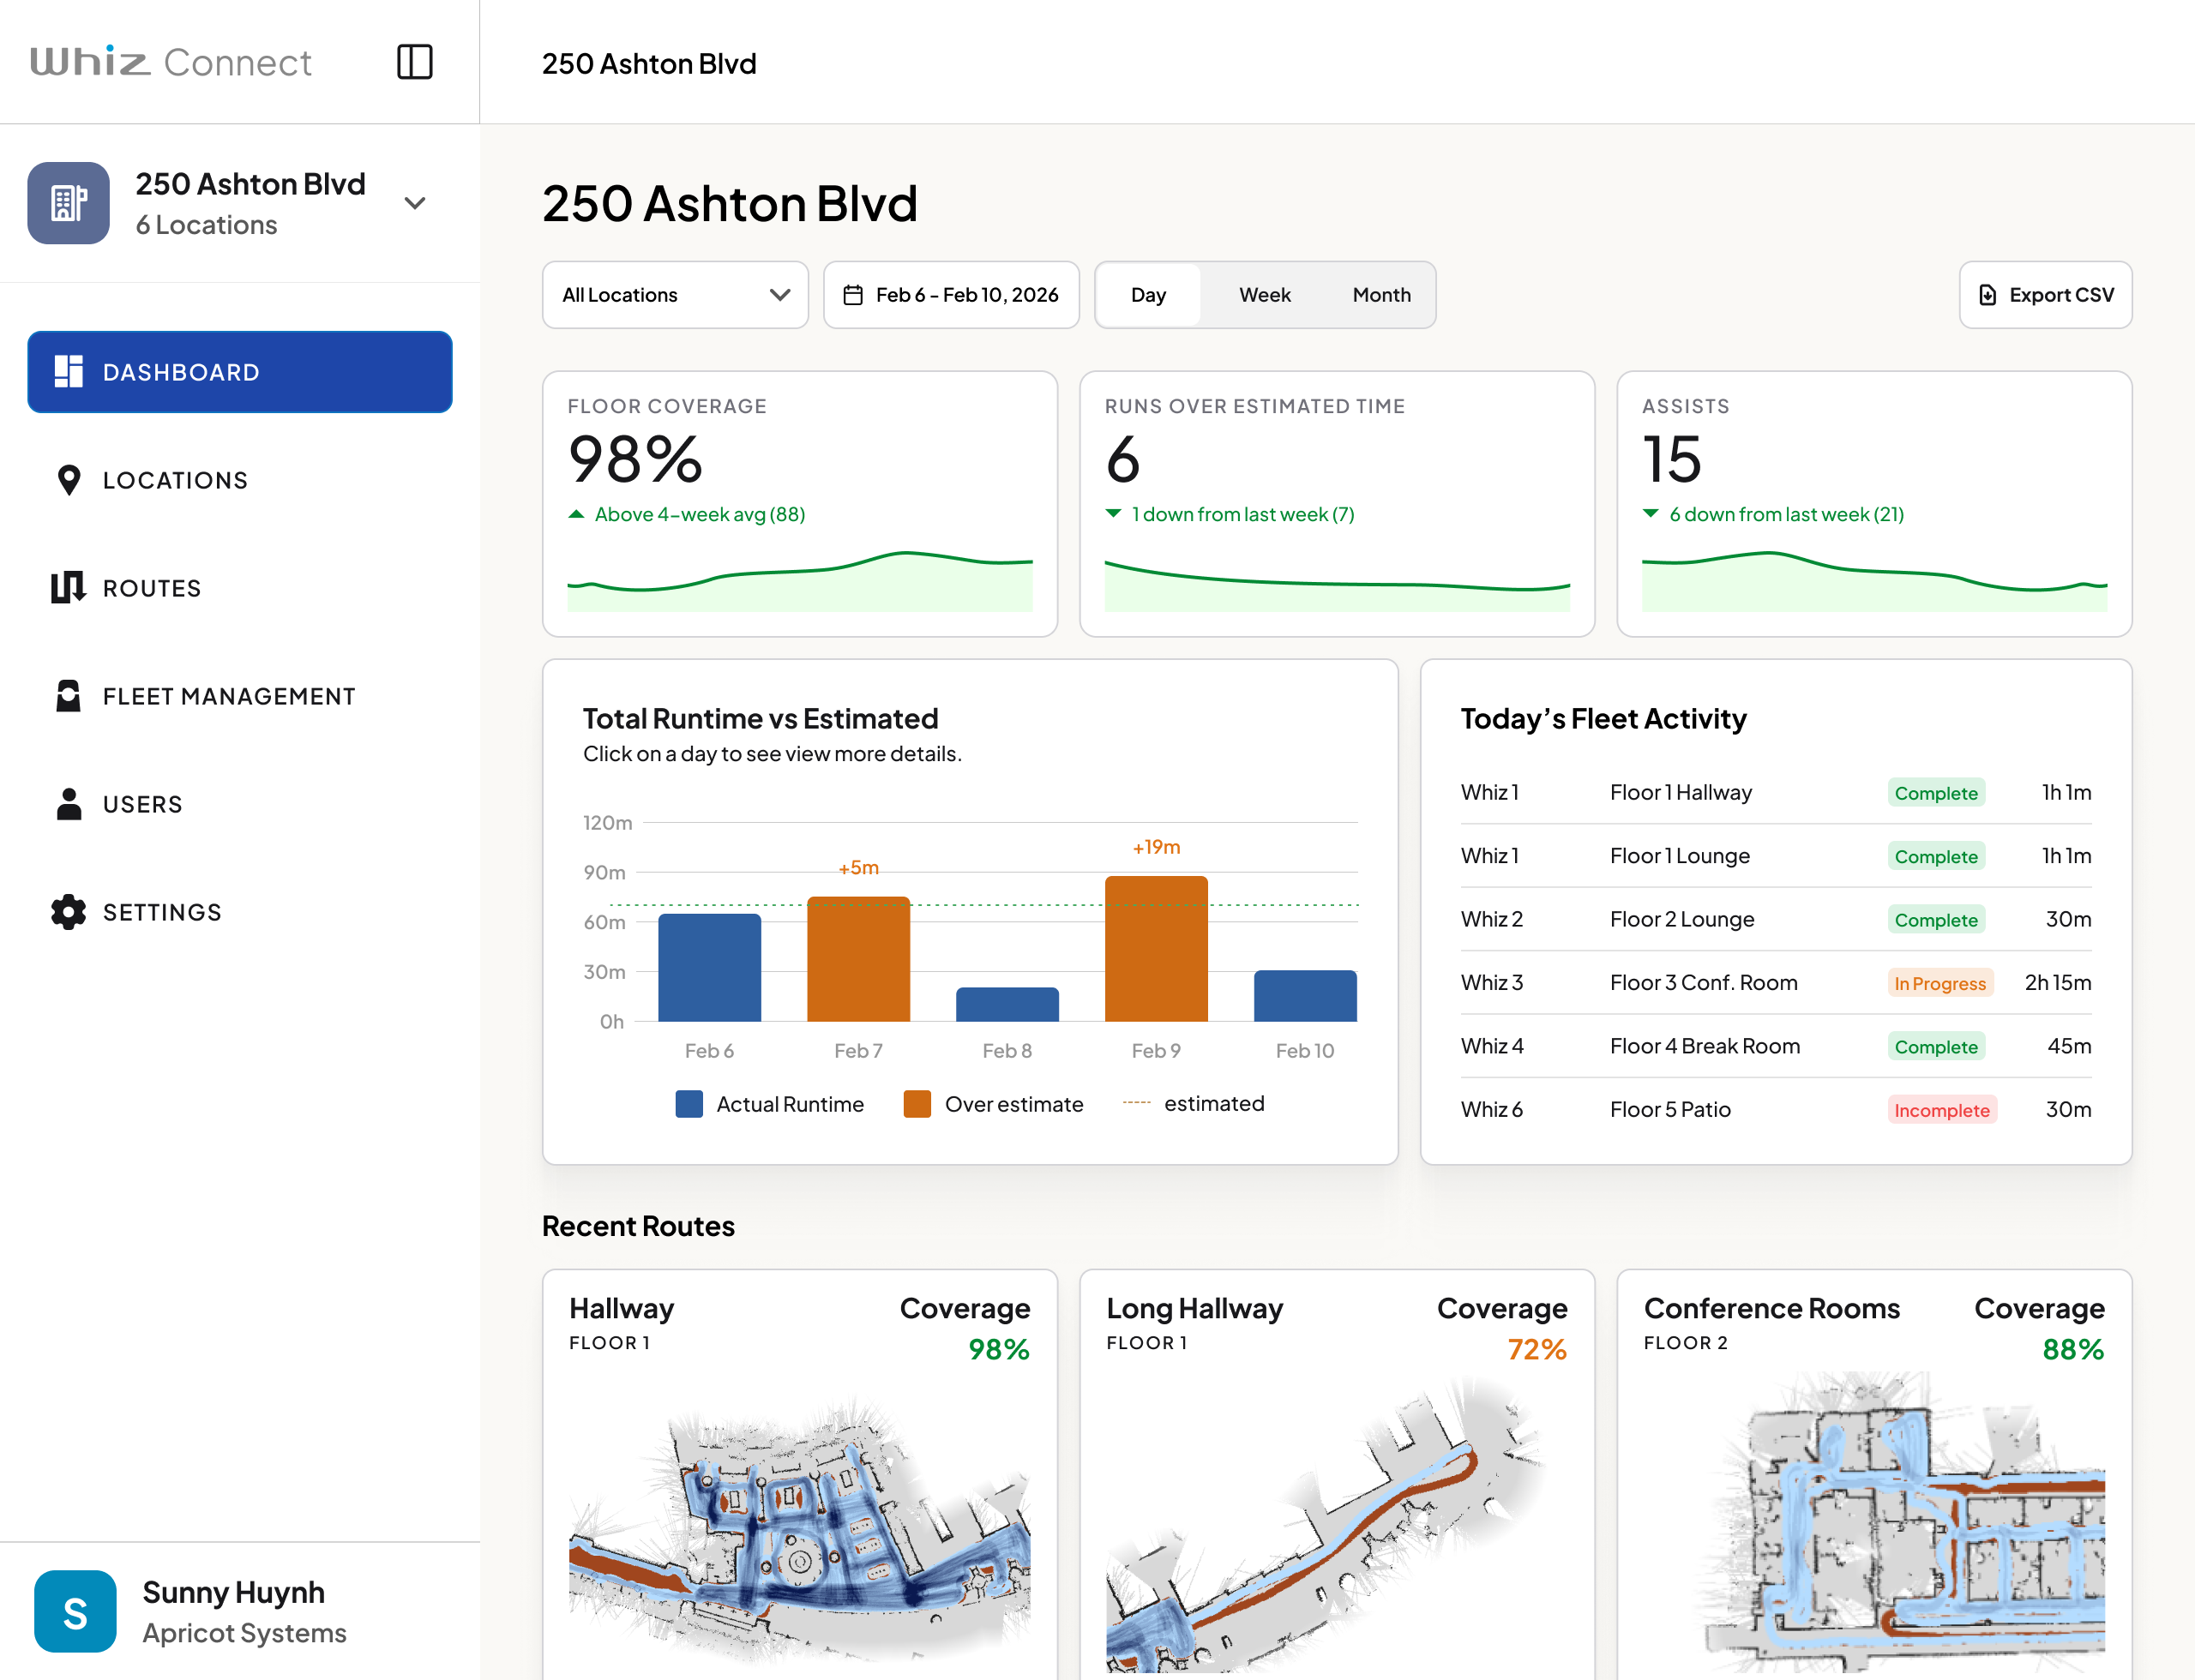The image size is (2195, 1680).
Task: Click the orange Feb 9 runtime bar
Action: coord(1156,948)
